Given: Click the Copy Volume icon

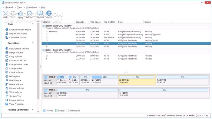Looking at the screenshot, I should pos(7,56).
